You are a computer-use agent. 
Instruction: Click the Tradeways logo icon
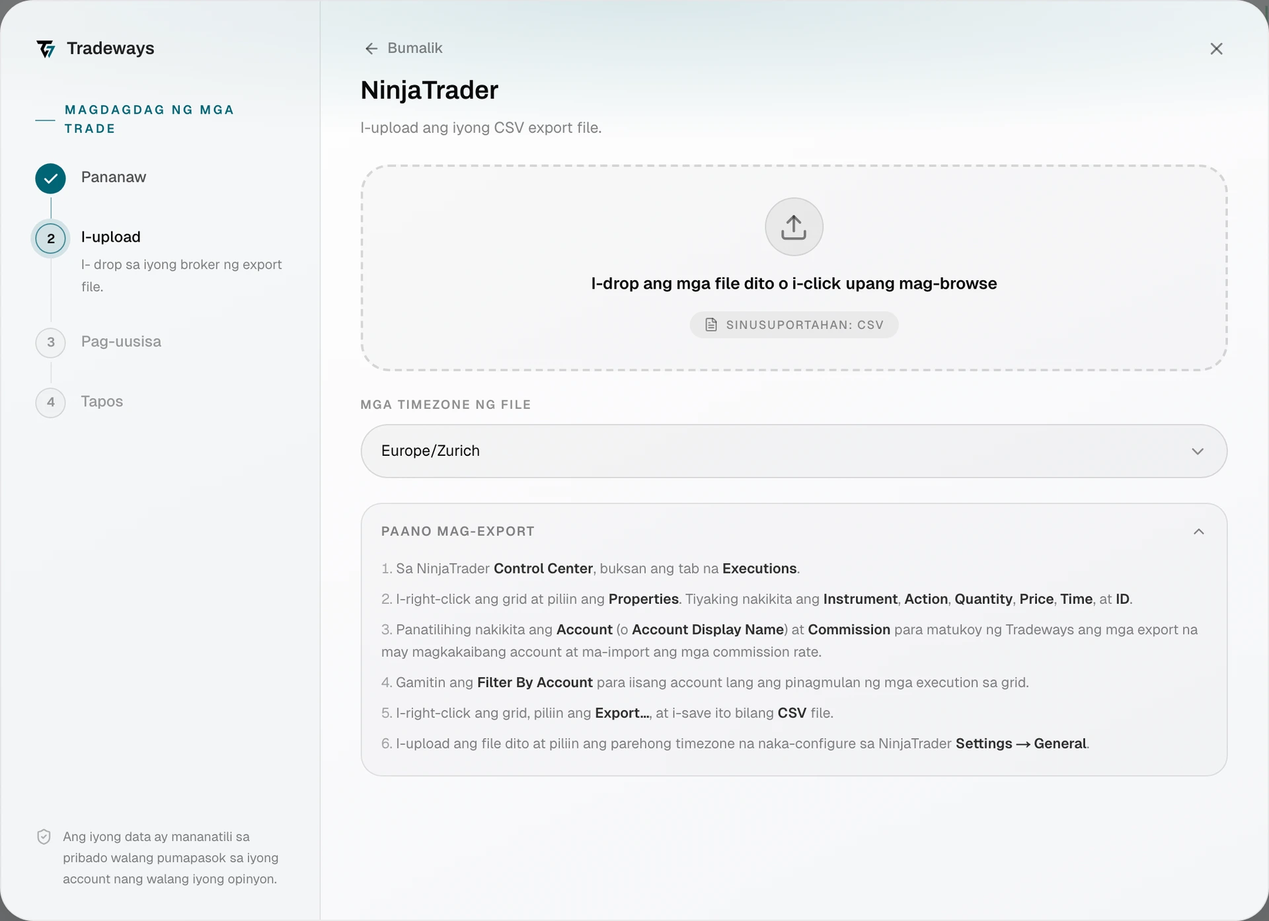click(x=46, y=49)
